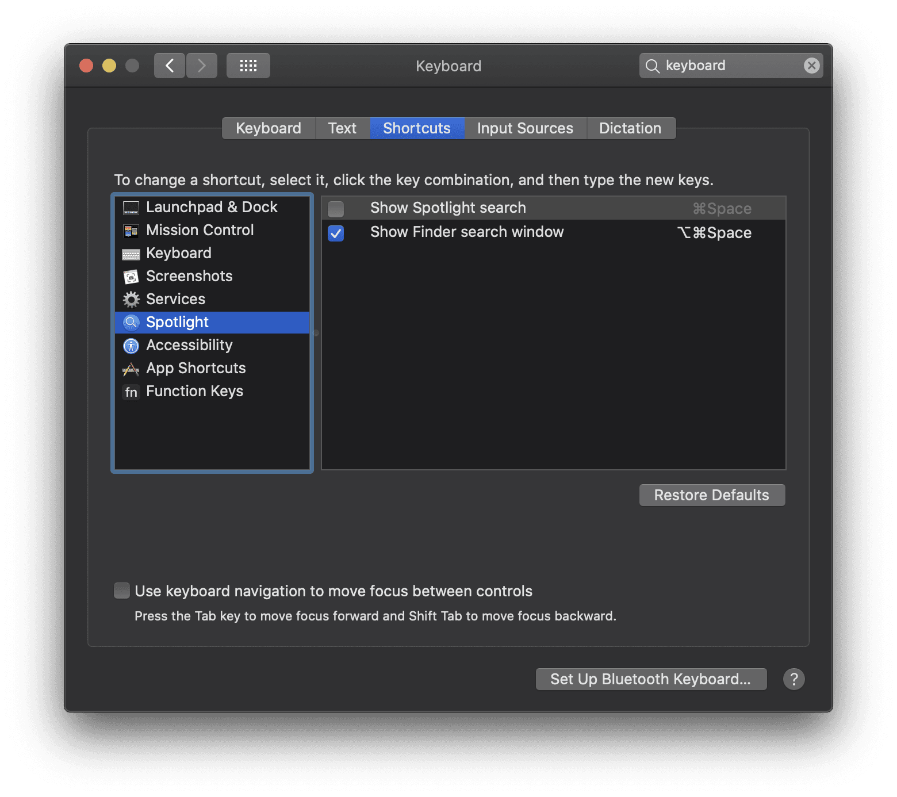Screen dimensions: 897x797
Task: Clear the search field text
Action: click(811, 66)
